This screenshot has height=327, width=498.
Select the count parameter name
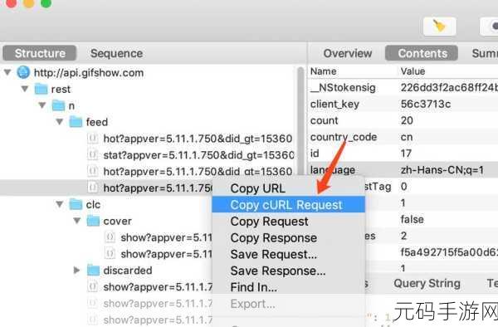click(324, 120)
